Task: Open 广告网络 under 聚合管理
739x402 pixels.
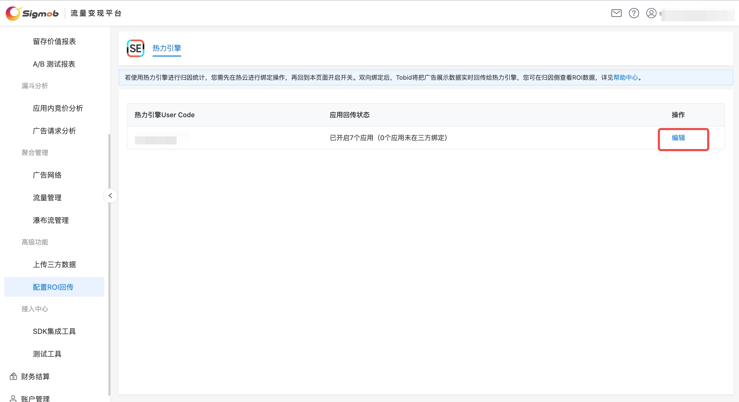Action: (47, 175)
